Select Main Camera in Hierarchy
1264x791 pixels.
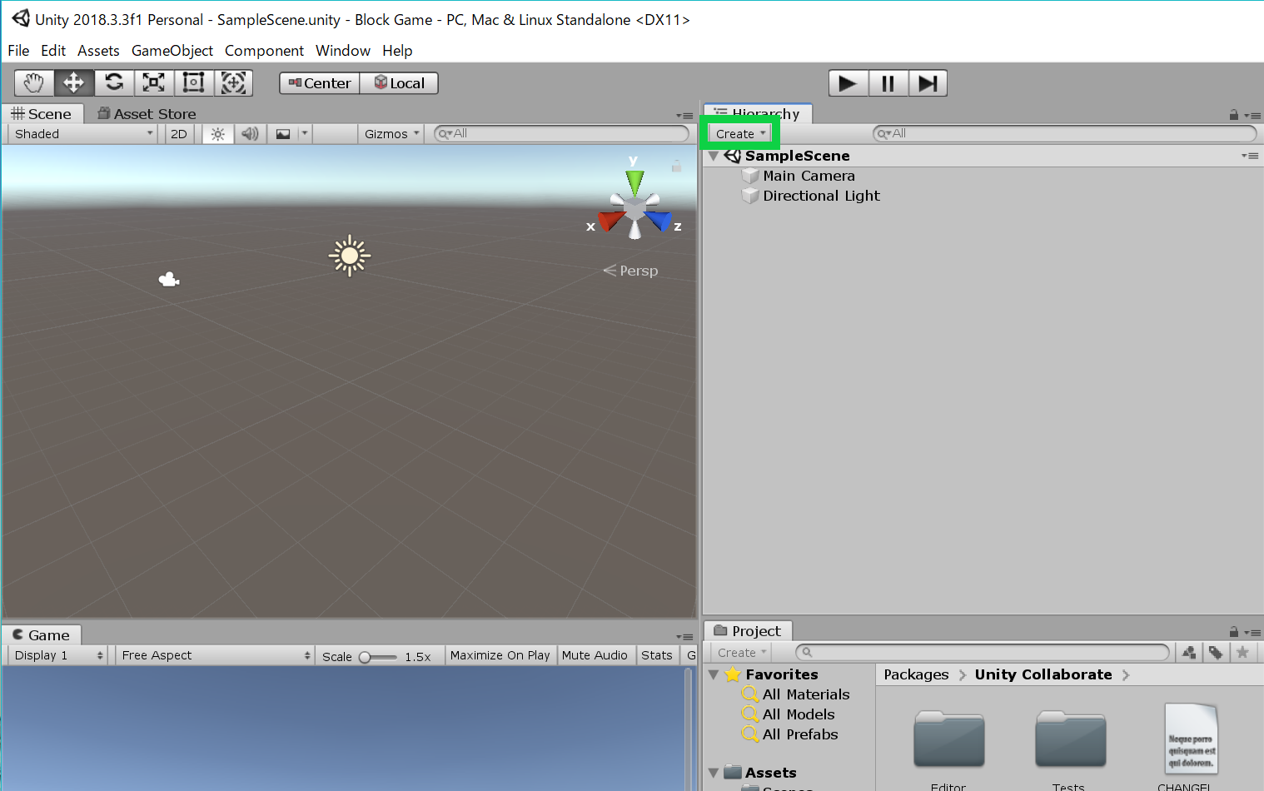pyautogui.click(x=809, y=176)
